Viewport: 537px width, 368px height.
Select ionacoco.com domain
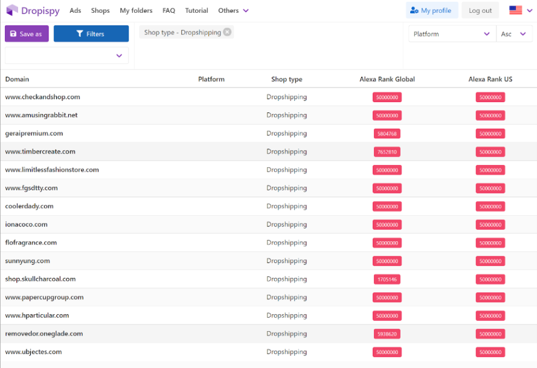26,224
